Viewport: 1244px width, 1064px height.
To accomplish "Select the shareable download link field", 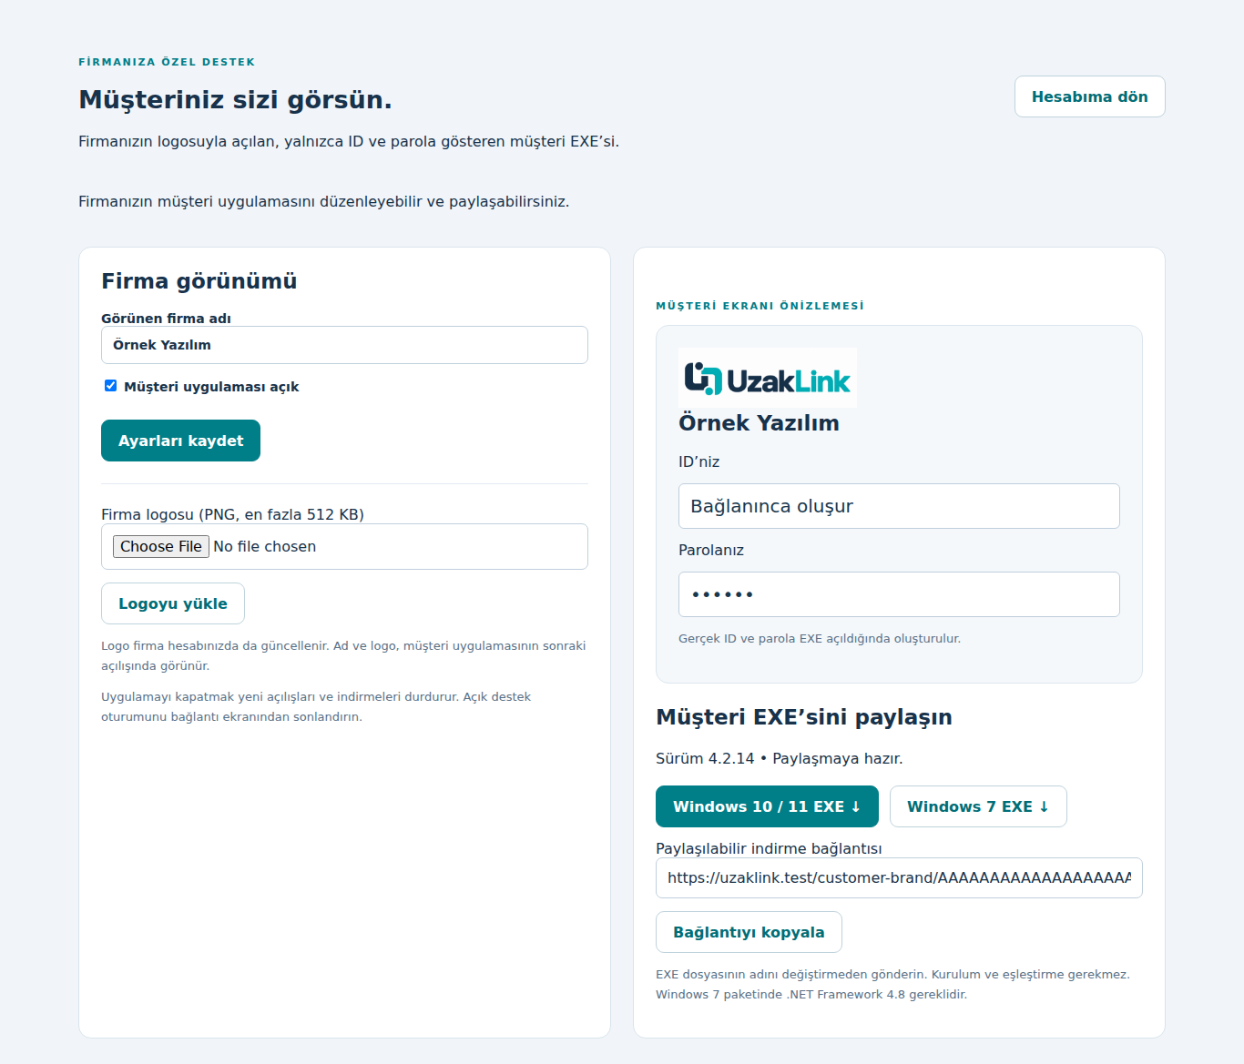I will (x=899, y=877).
